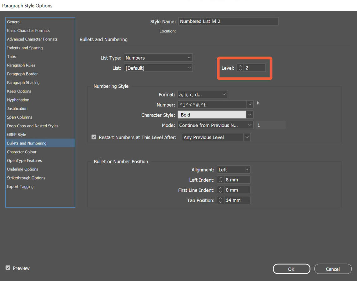Decrease the Tab Position value

pos(220,201)
